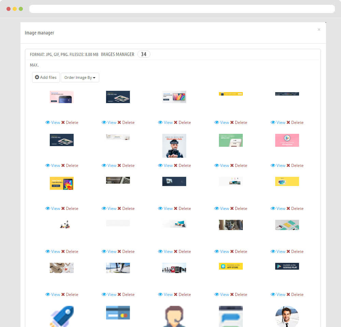Screen dimensions: 341x327
Task: View the pink smartphone banner image
Action: pos(53,123)
